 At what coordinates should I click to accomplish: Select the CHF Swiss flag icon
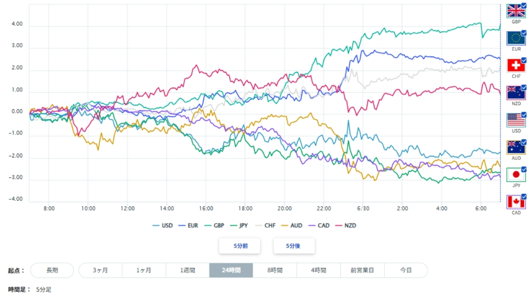click(x=516, y=66)
